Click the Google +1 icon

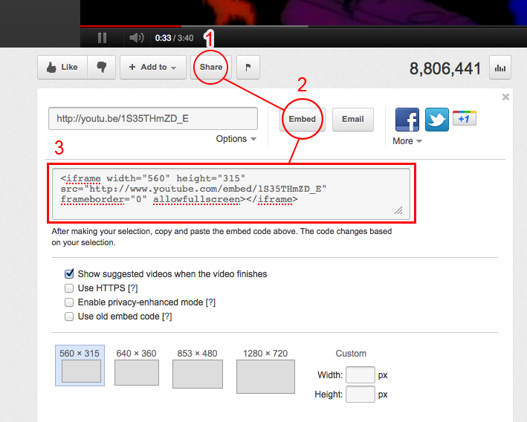click(465, 118)
